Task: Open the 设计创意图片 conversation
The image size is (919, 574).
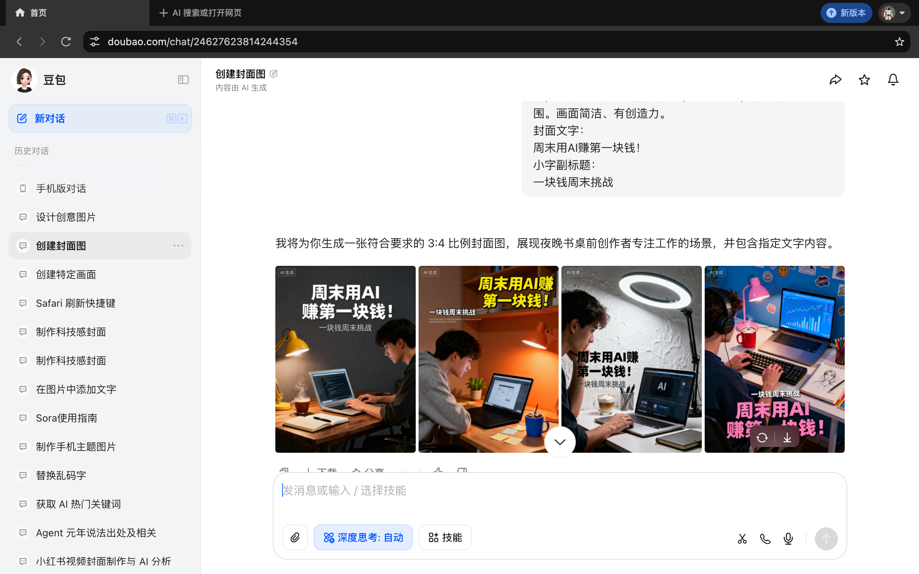Action: (66, 217)
